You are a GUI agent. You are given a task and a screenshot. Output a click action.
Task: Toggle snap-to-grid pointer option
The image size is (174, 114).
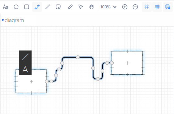point(168,7)
